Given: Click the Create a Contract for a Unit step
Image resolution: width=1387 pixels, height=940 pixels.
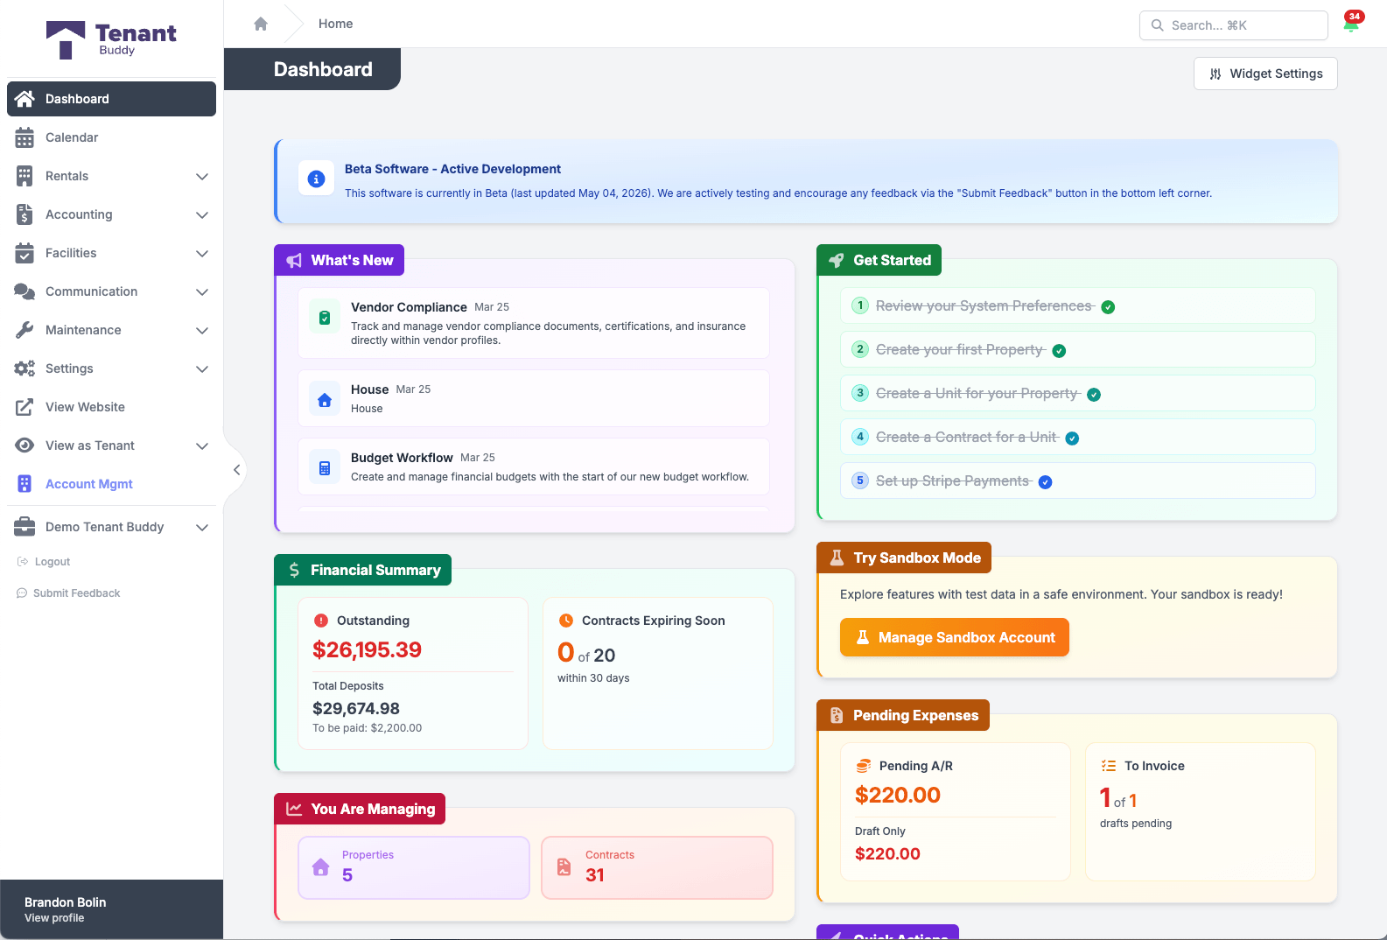Looking at the screenshot, I should pyautogui.click(x=1078, y=437).
